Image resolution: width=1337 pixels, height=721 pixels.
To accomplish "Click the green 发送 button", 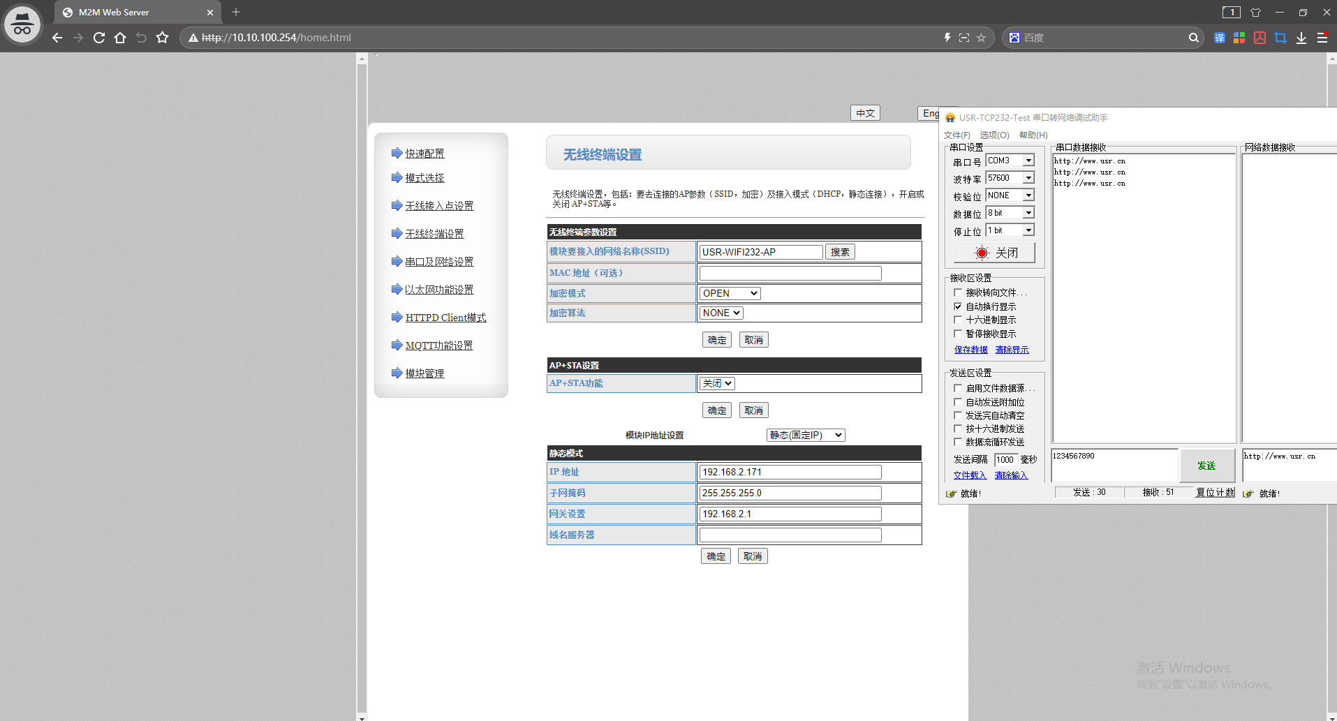I will pyautogui.click(x=1206, y=466).
